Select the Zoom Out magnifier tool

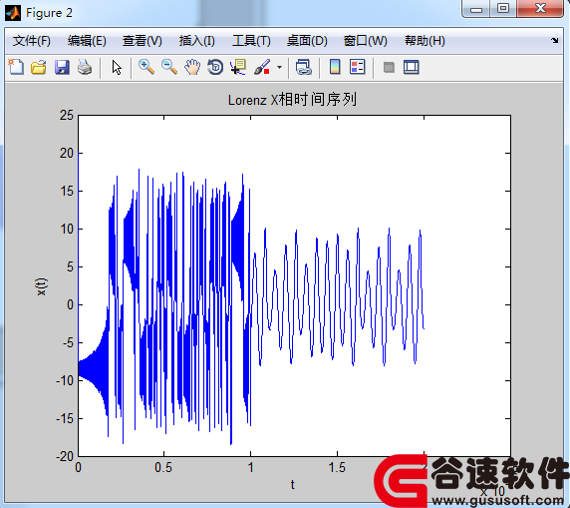click(x=169, y=68)
